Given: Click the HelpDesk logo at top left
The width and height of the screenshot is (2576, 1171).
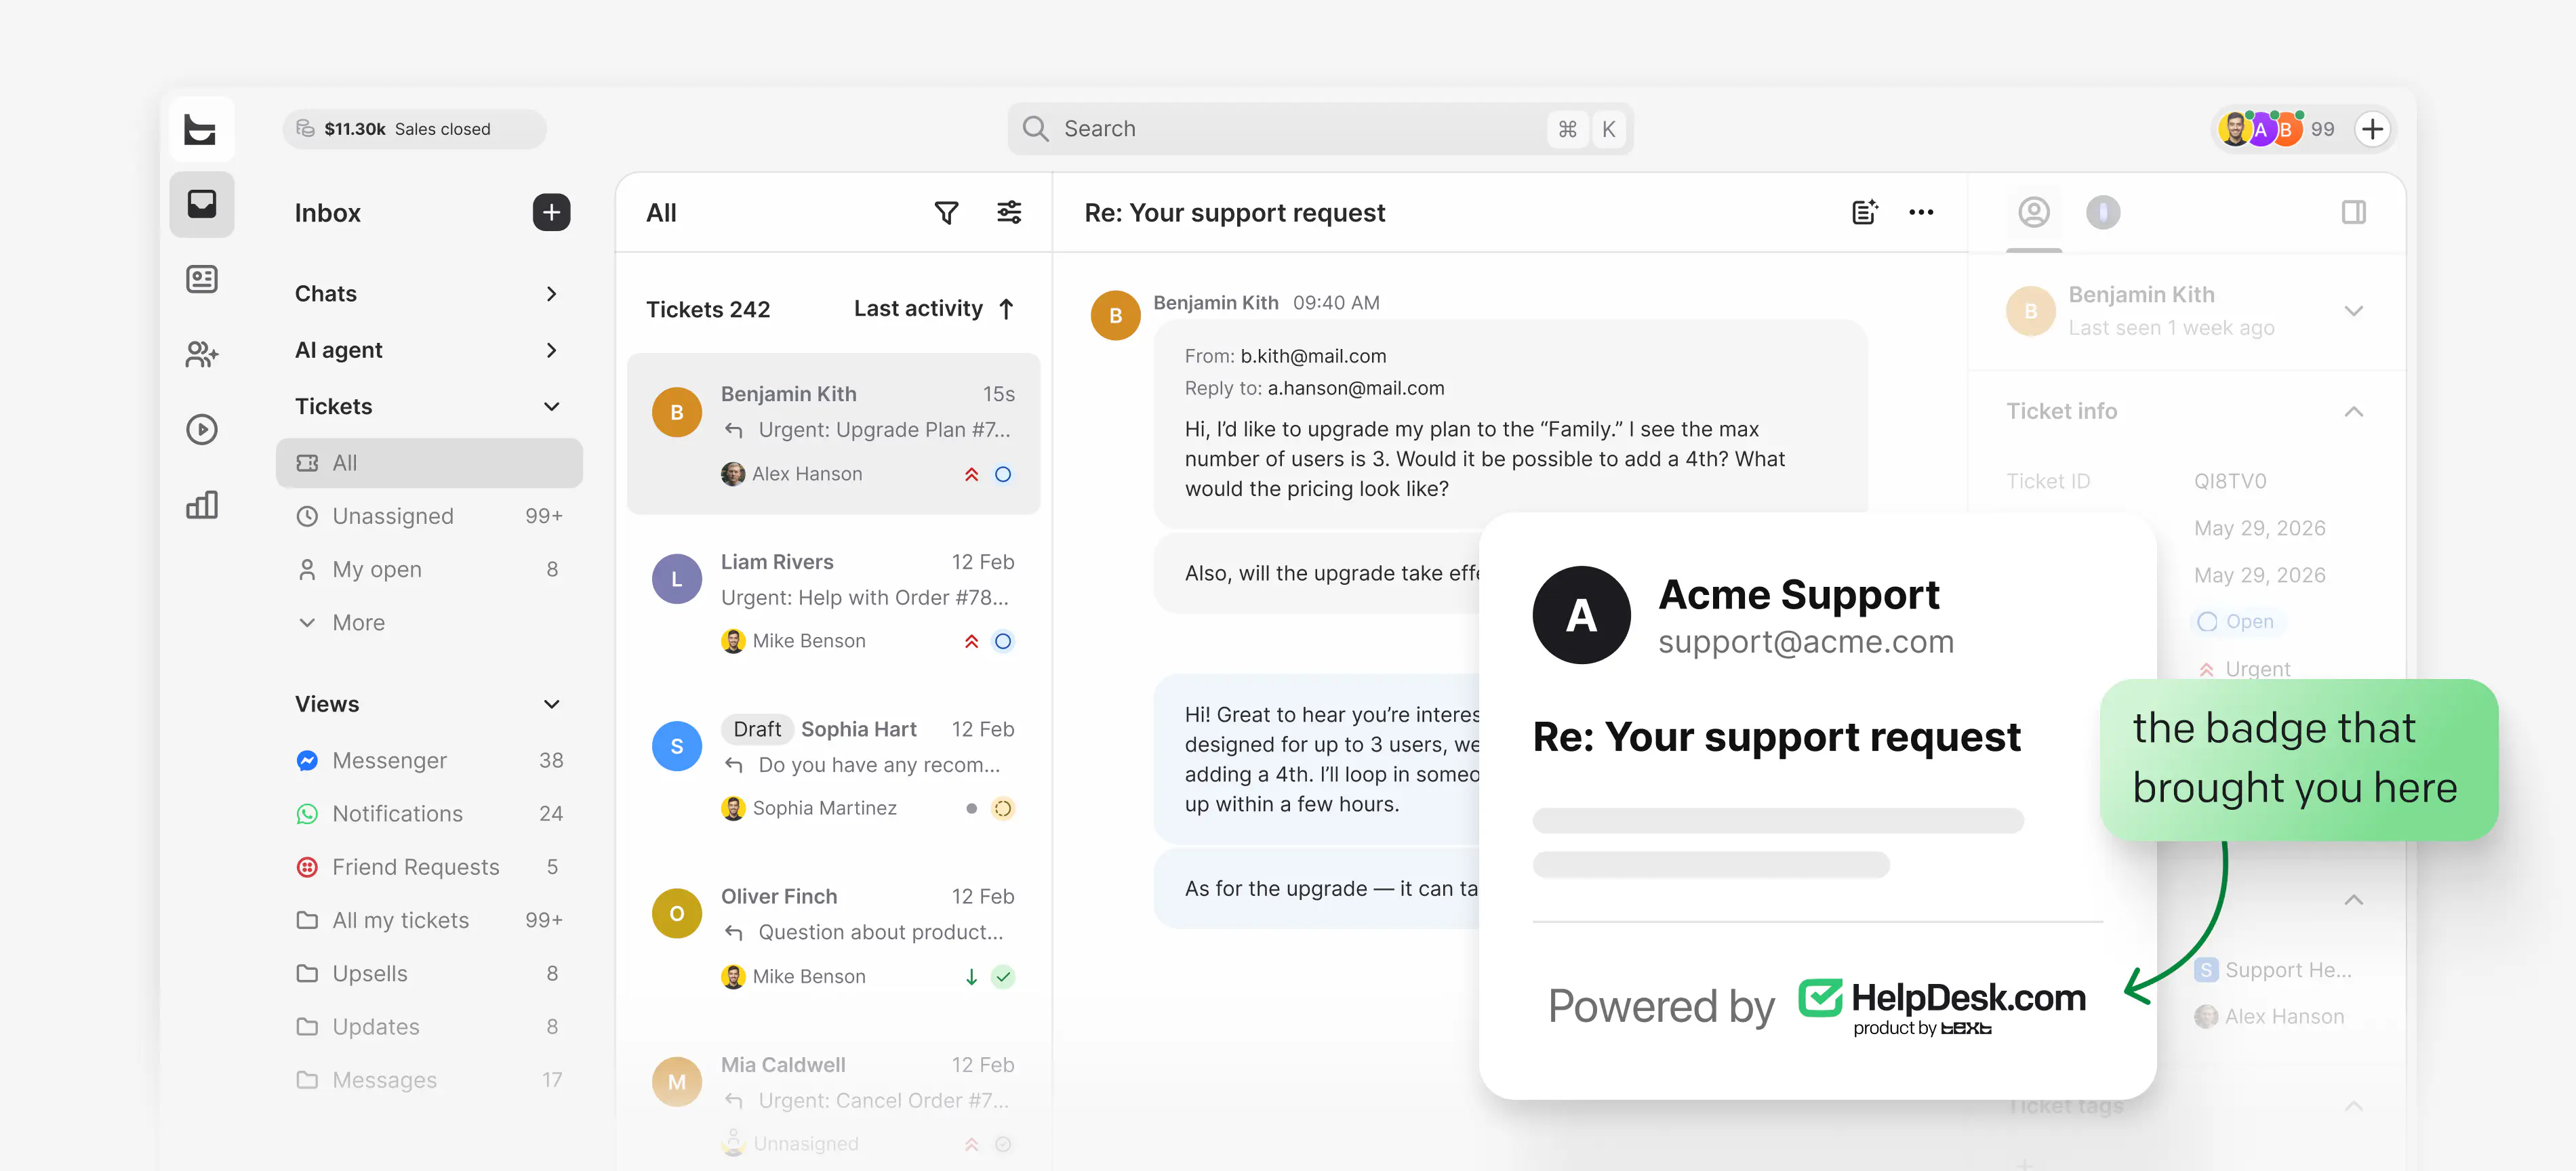Looking at the screenshot, I should coord(202,129).
